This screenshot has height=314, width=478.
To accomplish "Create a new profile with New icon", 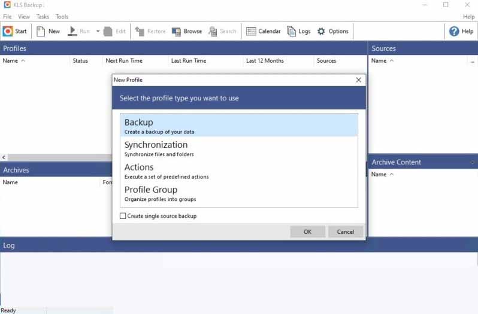I will click(41, 31).
